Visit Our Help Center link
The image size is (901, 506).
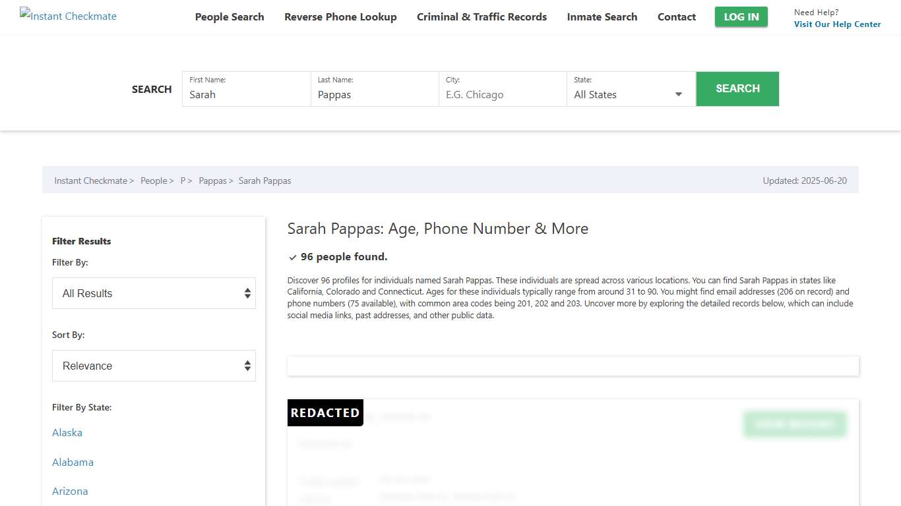837,24
